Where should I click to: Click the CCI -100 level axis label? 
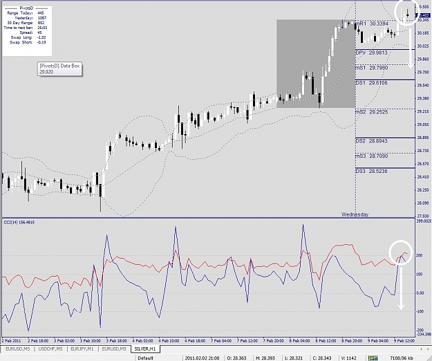coord(420,311)
